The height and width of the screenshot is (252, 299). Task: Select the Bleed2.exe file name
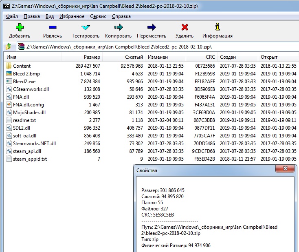tap(24, 82)
